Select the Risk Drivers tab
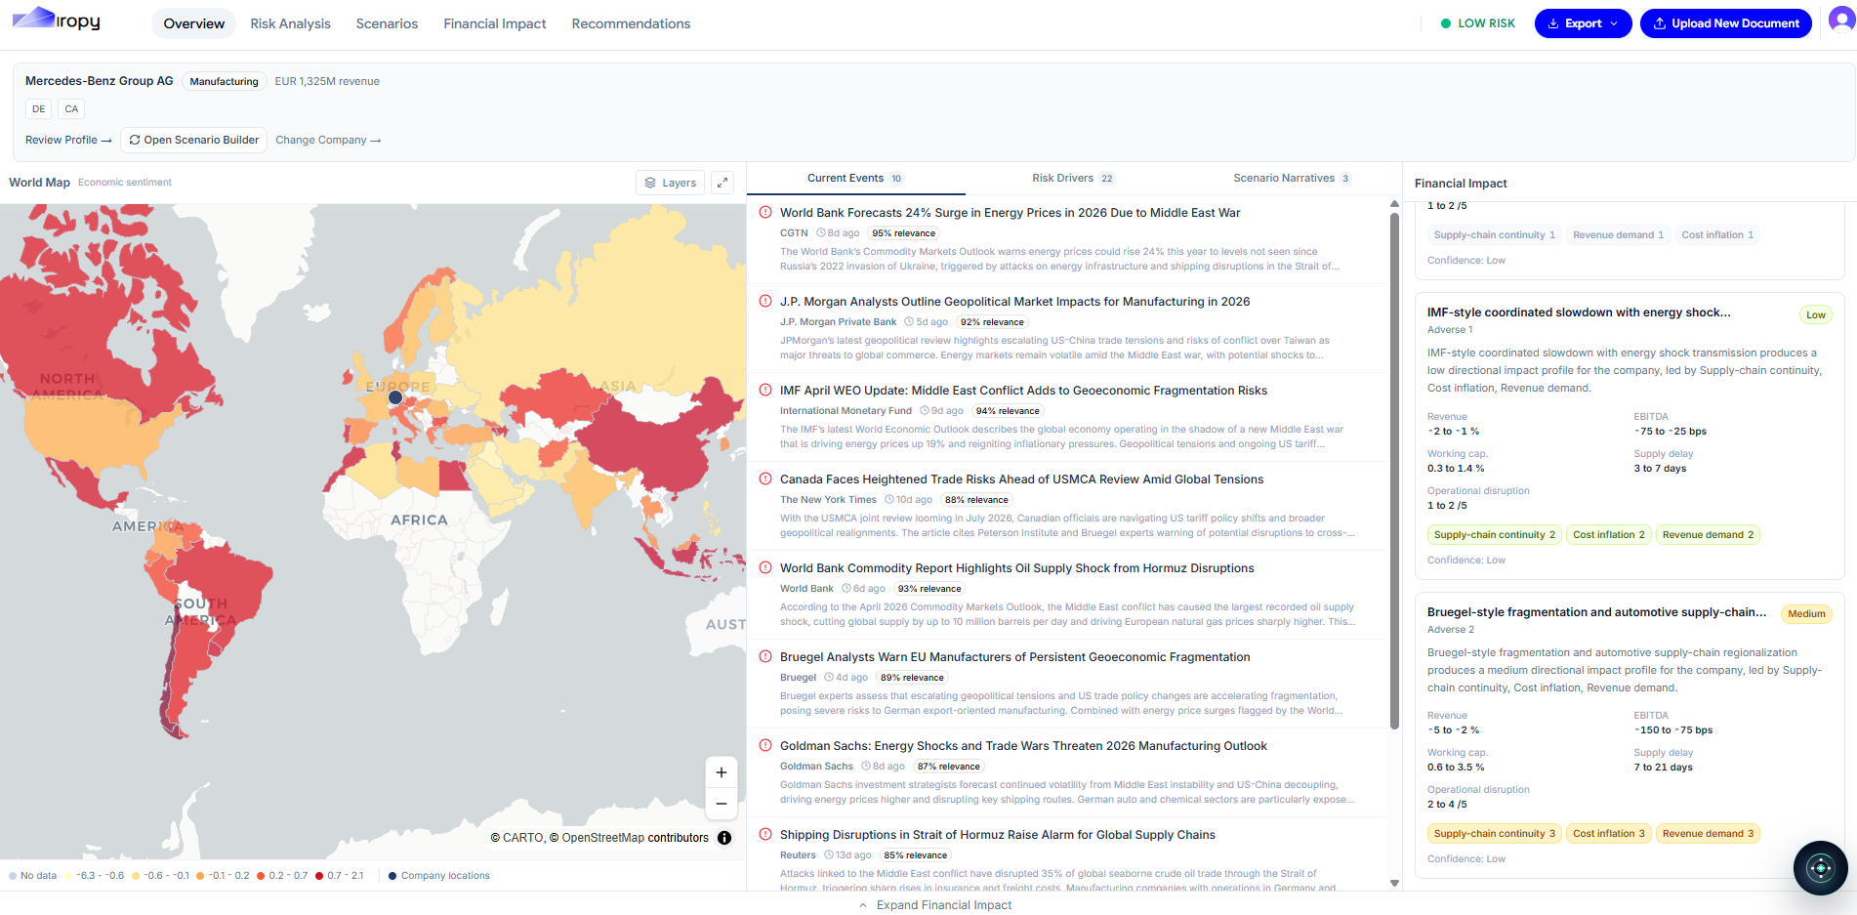1857x915 pixels. tap(1073, 178)
